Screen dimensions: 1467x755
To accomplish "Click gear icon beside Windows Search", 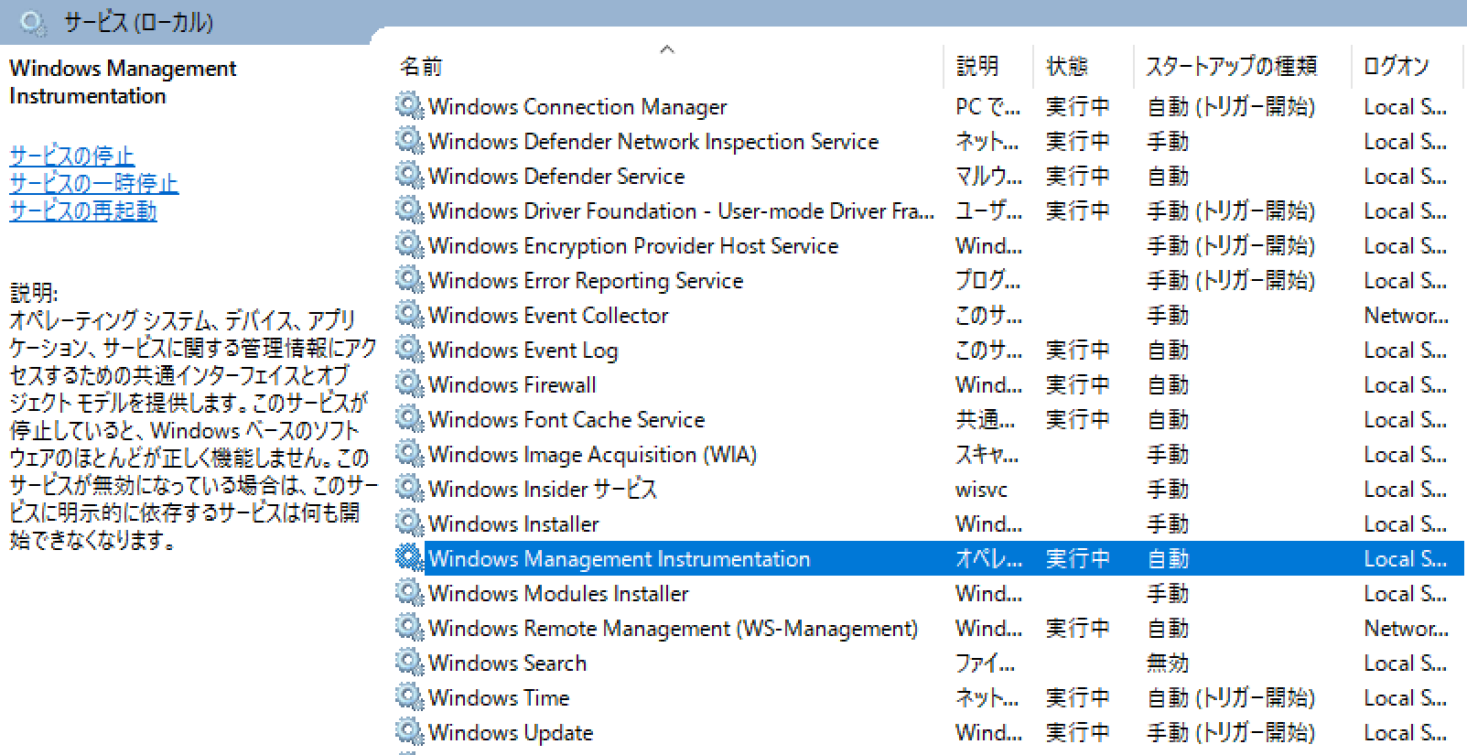I will (409, 663).
